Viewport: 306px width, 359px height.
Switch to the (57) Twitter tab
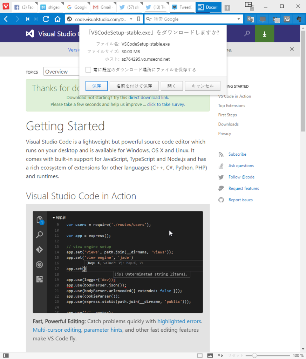click(129, 7)
